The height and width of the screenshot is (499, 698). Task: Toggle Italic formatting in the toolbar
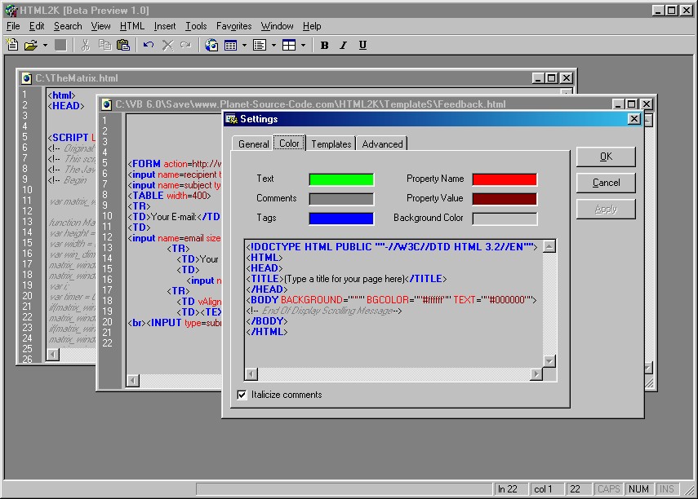[x=344, y=46]
